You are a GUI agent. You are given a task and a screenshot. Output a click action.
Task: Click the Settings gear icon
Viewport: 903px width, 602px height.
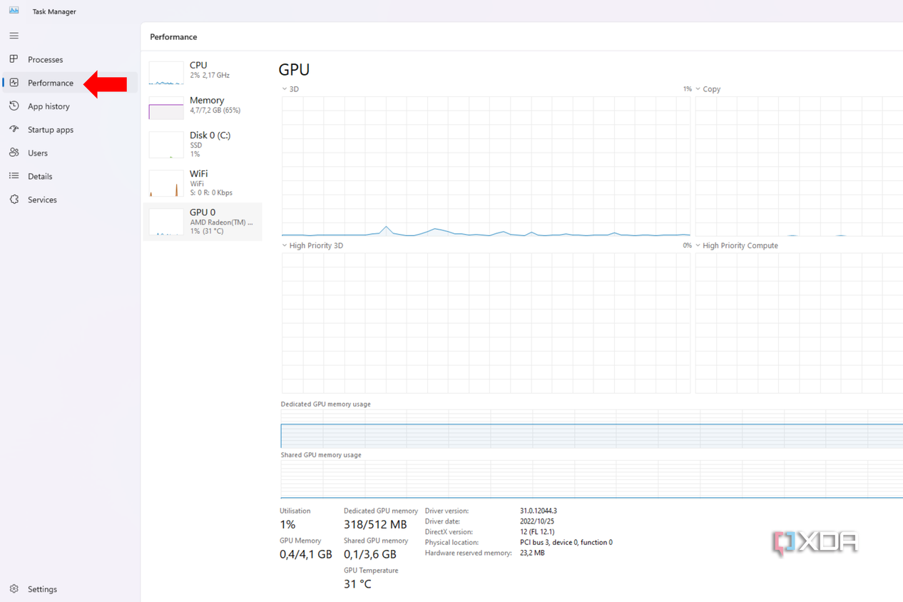[14, 589]
